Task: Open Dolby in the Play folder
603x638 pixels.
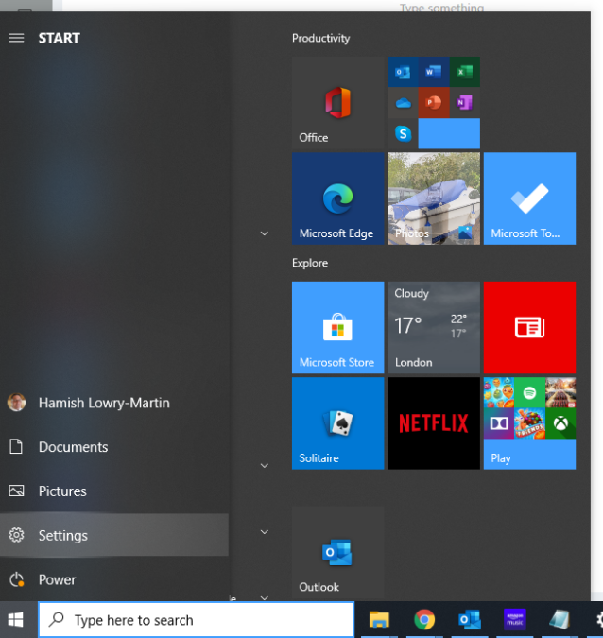Action: point(499,423)
